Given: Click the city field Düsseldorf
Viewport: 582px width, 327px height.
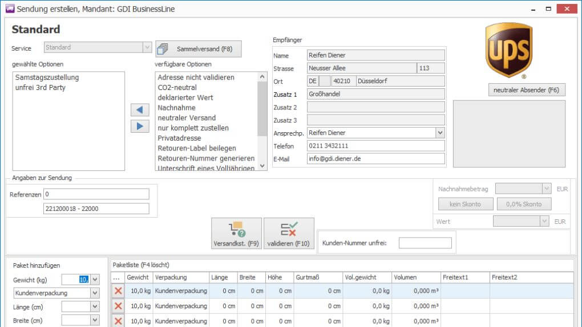Looking at the screenshot, I should coord(400,81).
